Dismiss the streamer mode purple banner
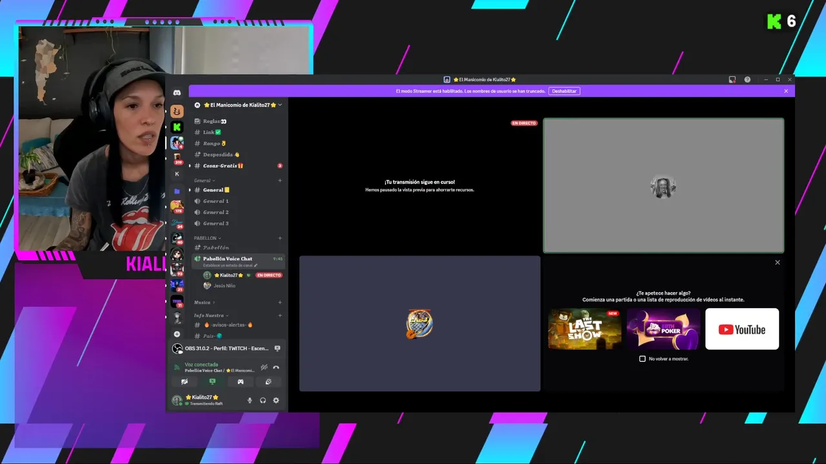Image resolution: width=826 pixels, height=464 pixels. click(x=786, y=91)
